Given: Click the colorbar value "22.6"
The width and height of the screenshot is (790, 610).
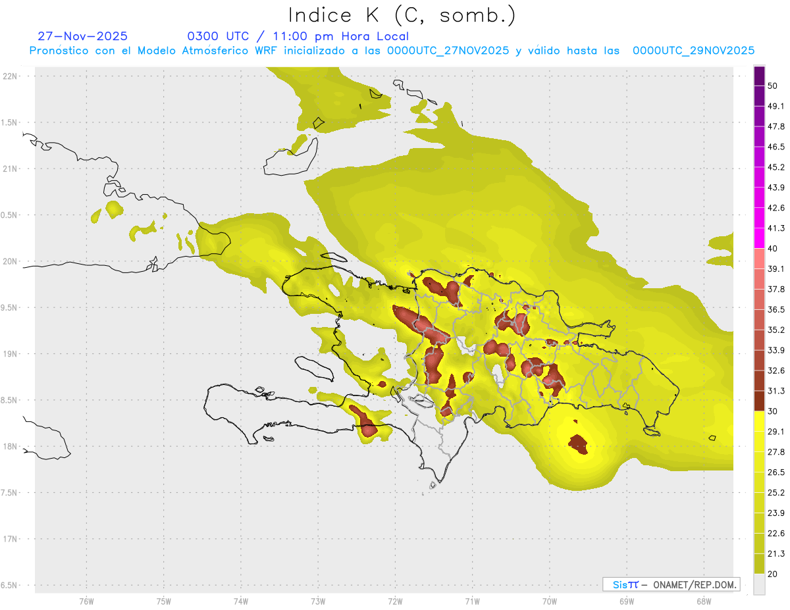Looking at the screenshot, I should (x=776, y=533).
